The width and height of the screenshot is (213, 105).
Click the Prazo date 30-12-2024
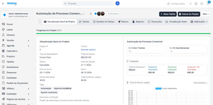coord(86,73)
